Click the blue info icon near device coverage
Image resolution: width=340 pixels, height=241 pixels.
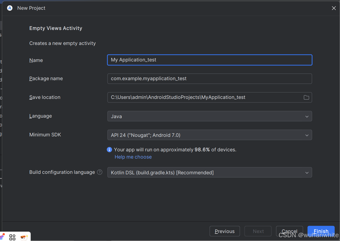[x=109, y=150]
